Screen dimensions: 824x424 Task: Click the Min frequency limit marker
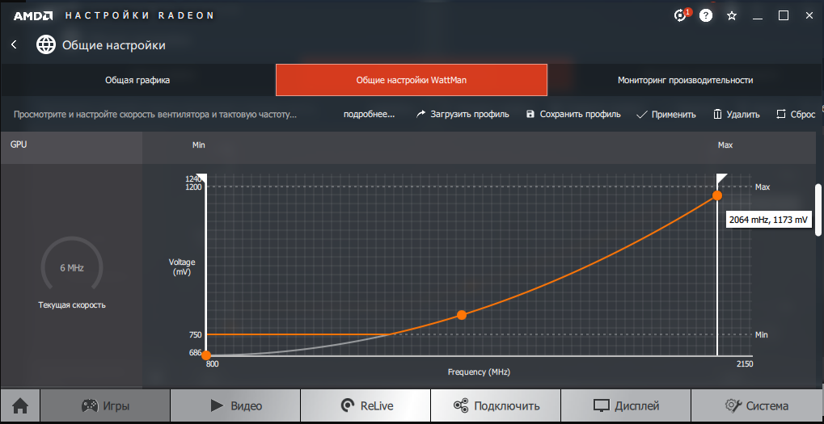click(202, 178)
